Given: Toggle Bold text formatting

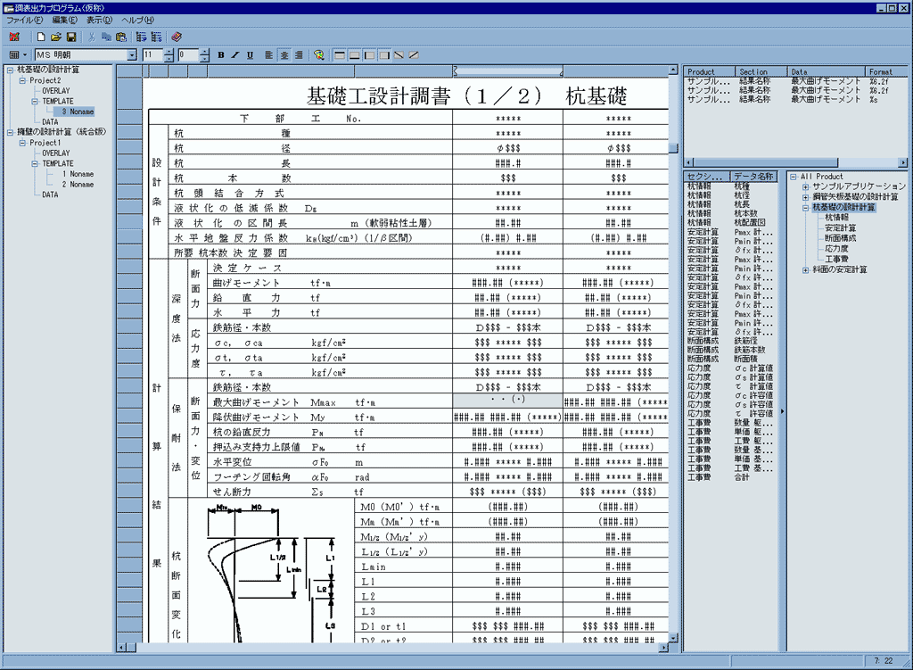Looking at the screenshot, I should click(x=221, y=55).
